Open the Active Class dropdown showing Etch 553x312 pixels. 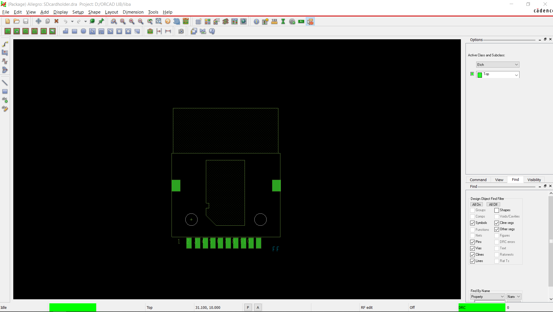tap(498, 64)
